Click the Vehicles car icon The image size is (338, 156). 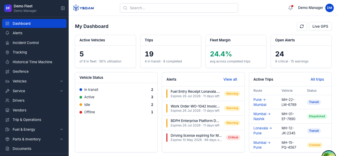[7, 81]
